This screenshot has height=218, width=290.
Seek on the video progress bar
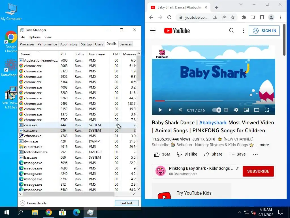(214, 101)
